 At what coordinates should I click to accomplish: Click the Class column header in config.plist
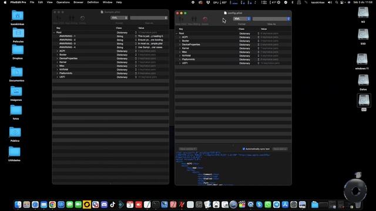241,29
